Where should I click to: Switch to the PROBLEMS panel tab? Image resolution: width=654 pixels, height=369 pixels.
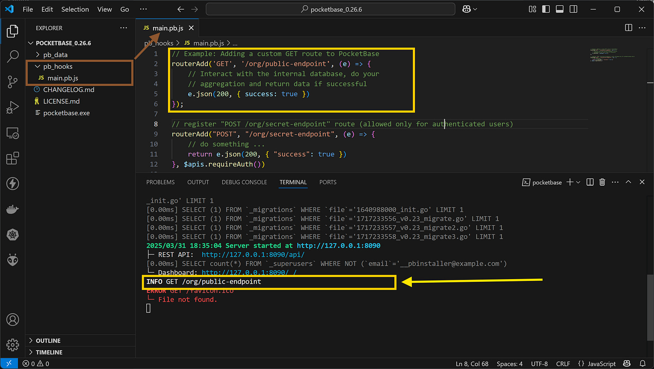(160, 182)
